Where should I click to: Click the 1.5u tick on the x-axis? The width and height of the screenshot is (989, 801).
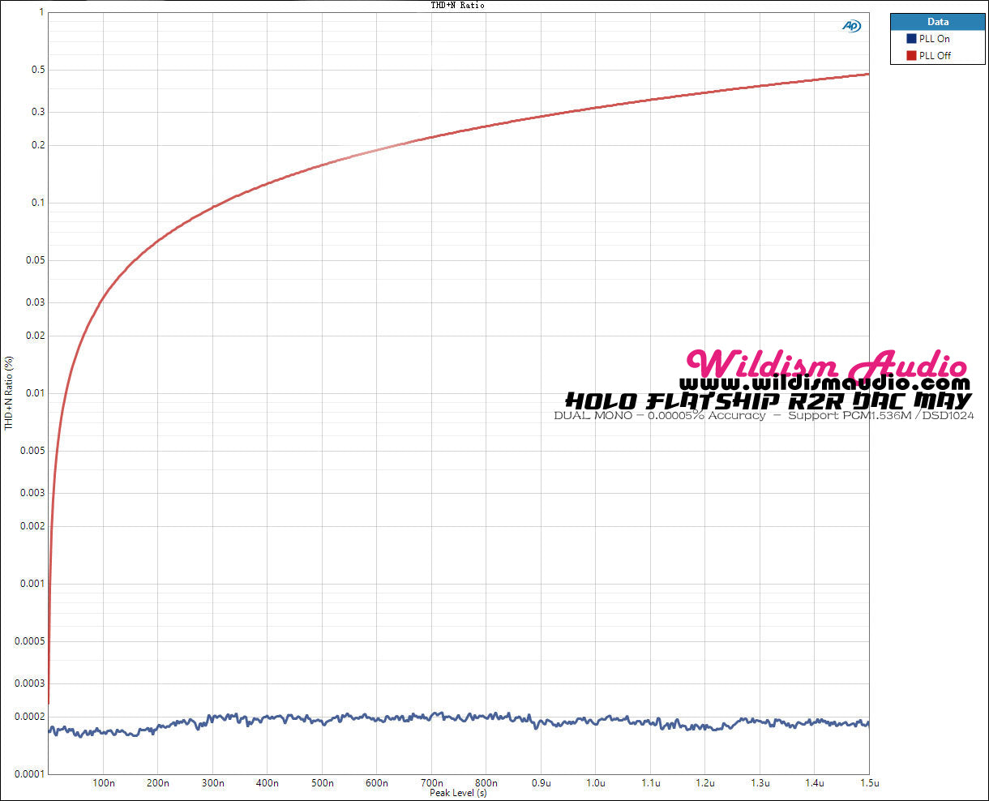(868, 783)
